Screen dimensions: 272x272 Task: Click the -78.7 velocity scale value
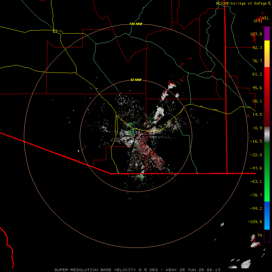tap(256, 195)
